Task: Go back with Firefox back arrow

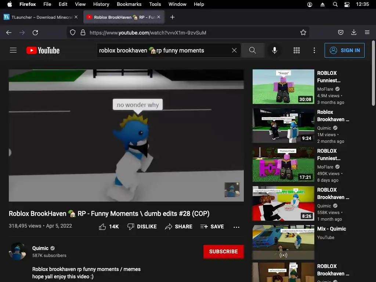Action: (x=9, y=33)
